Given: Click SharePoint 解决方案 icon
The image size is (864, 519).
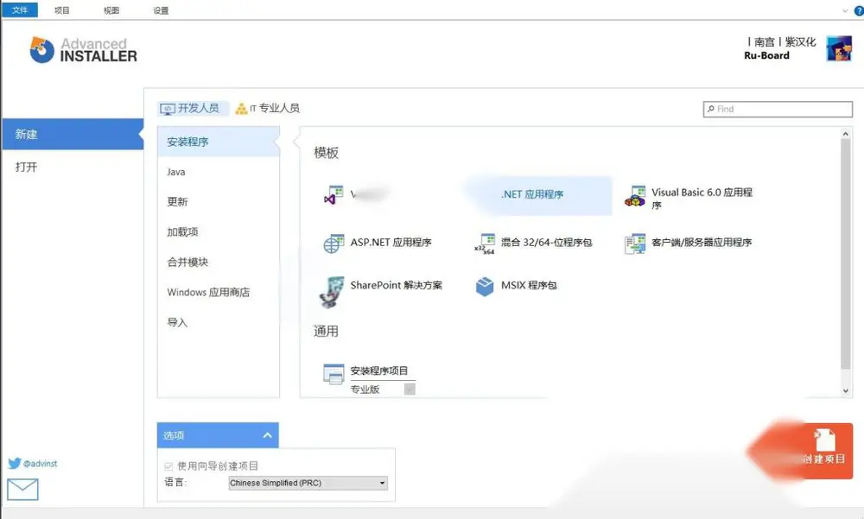Looking at the screenshot, I should (332, 292).
